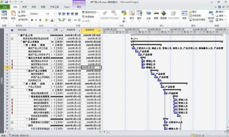Click 添加到日程表 (Add to Timeline)

tap(197, 20)
